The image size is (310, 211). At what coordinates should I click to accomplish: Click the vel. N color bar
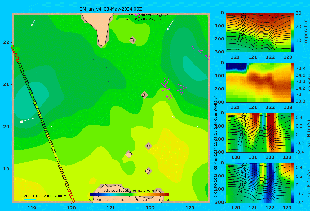[292, 132]
